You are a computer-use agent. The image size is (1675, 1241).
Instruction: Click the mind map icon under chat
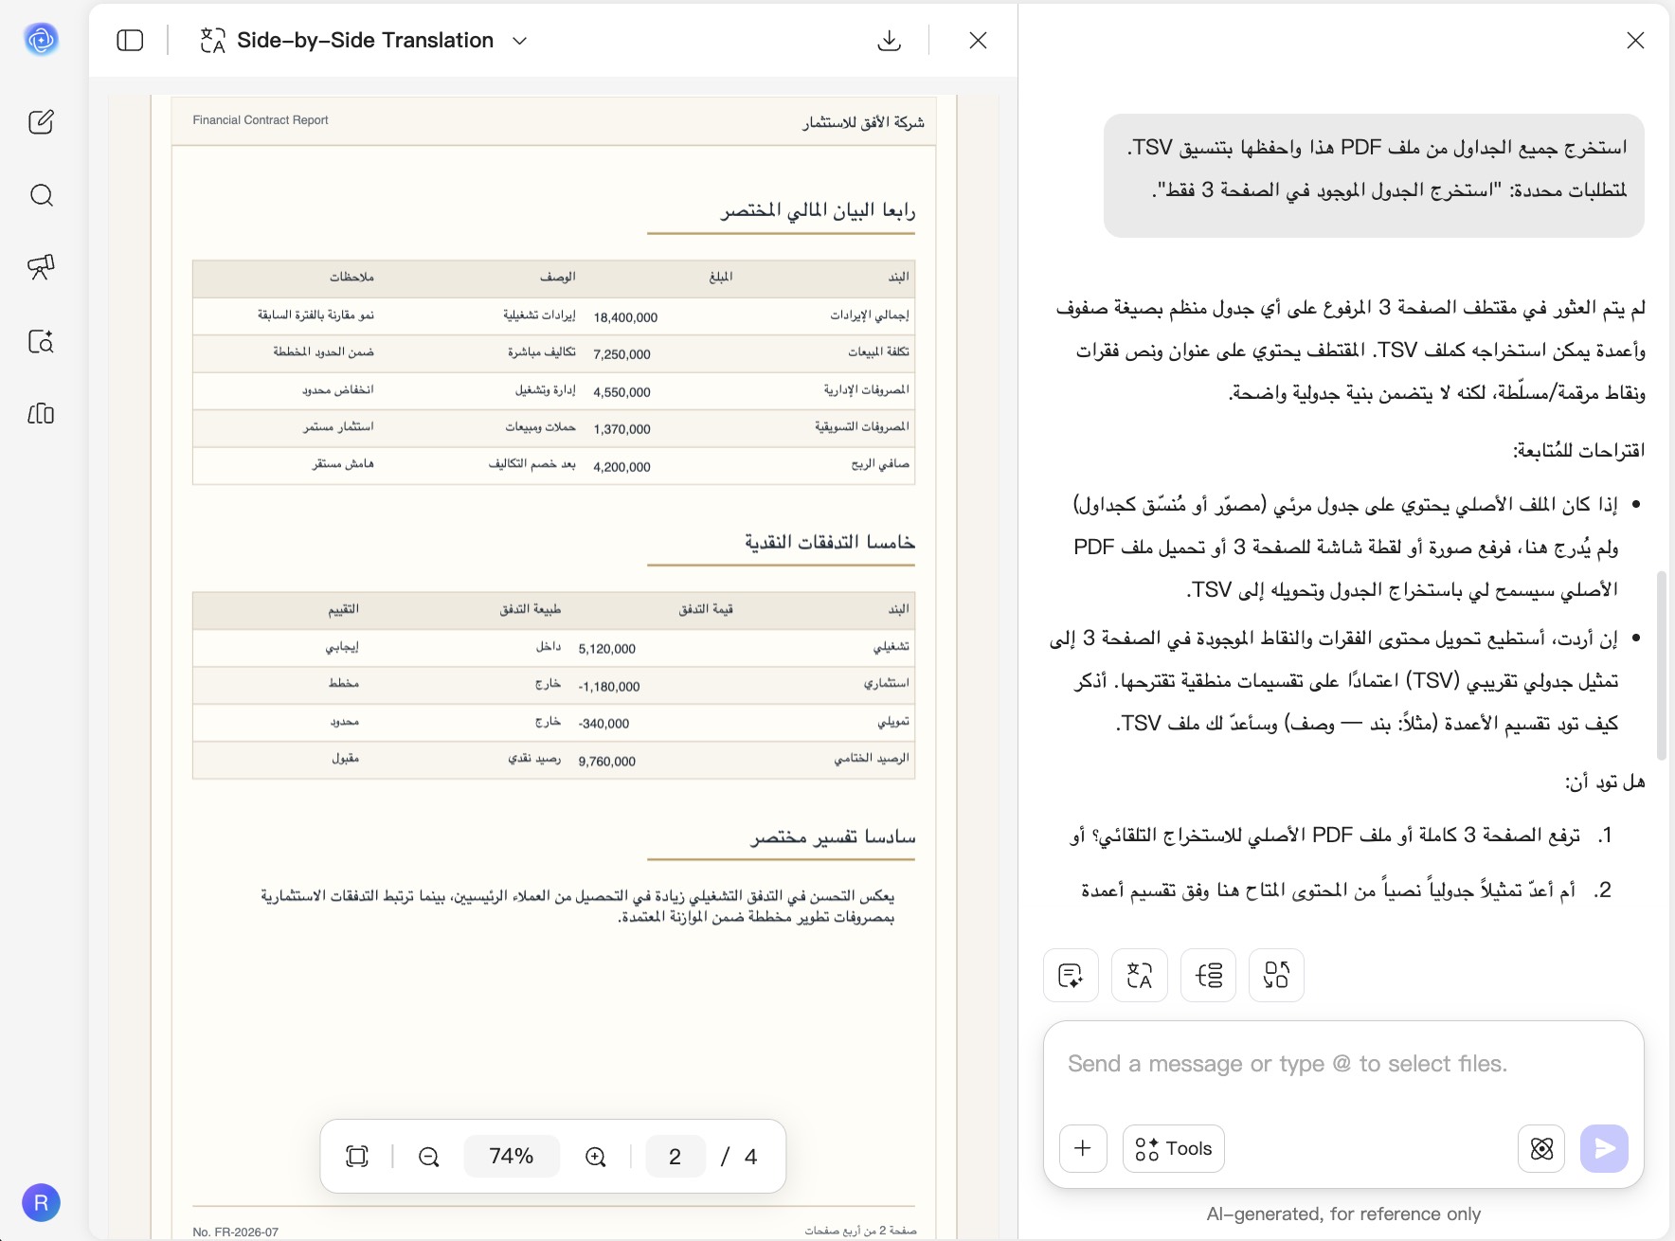pyautogui.click(x=1209, y=975)
